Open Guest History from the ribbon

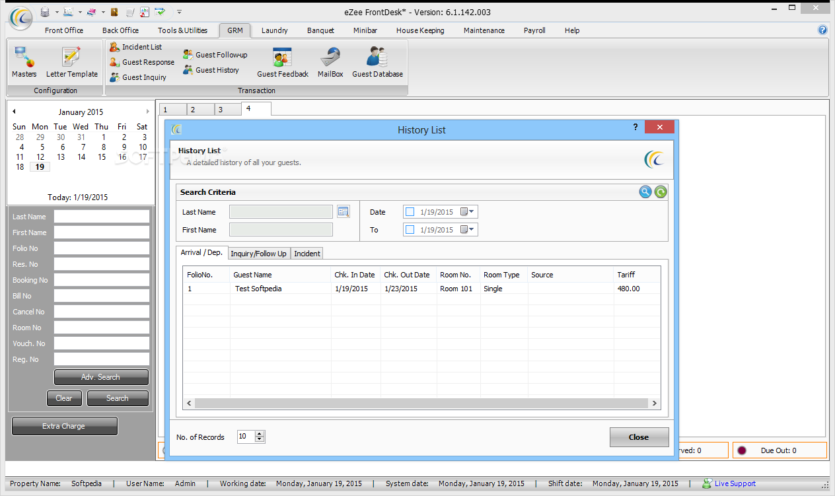[x=211, y=70]
